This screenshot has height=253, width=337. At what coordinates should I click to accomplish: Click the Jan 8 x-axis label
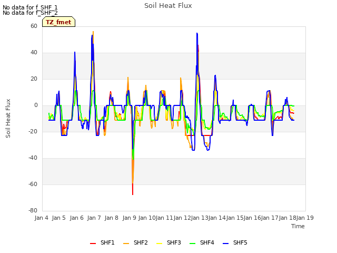[112, 218]
